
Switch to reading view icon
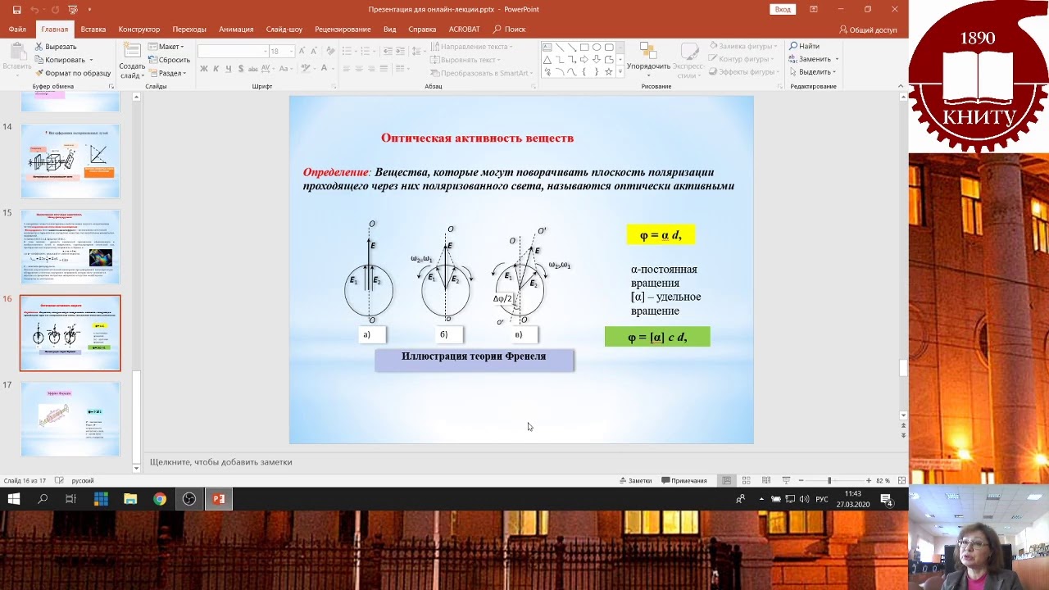pos(766,480)
